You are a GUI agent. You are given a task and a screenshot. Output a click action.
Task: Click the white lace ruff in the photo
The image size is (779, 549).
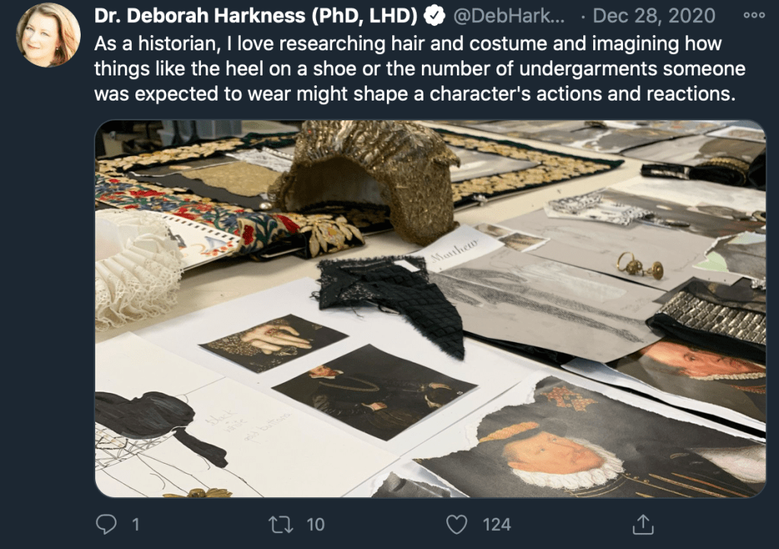tap(136, 268)
